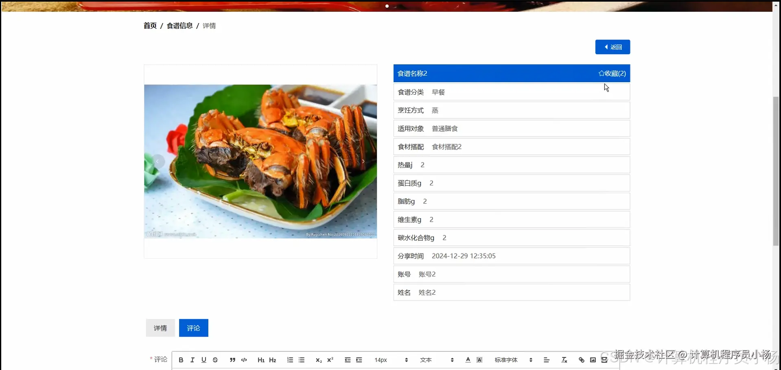Viewport: 781px width, 370px height.
Task: Switch to the 详情 tab
Action: click(x=160, y=328)
